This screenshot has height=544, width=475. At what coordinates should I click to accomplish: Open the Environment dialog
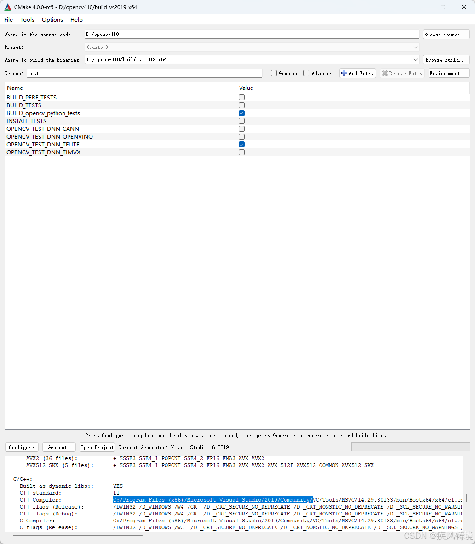[x=449, y=73]
